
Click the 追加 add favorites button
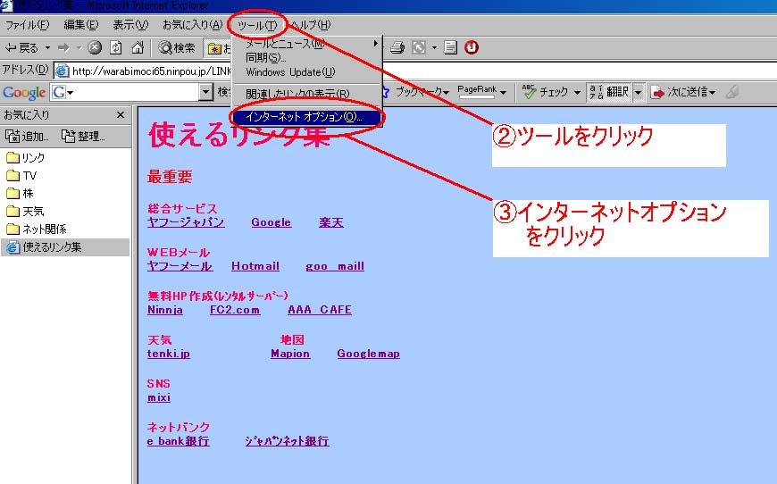[27, 136]
